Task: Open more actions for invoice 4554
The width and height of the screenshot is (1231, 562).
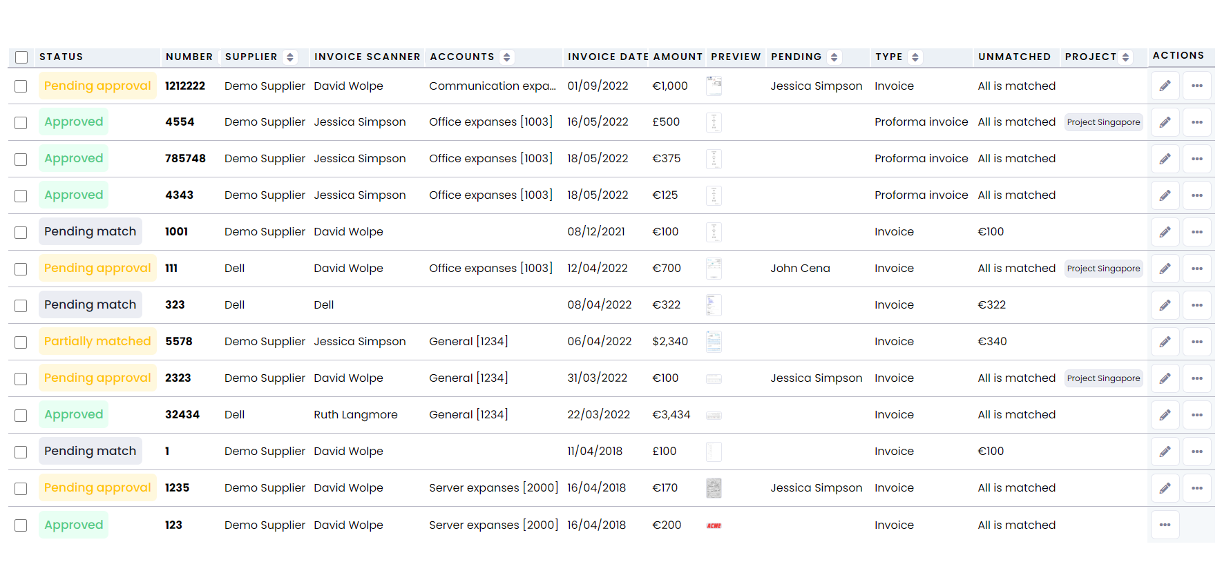Action: pyautogui.click(x=1197, y=122)
